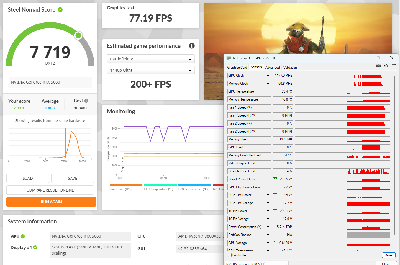
Task: Click the 77.19 FPS graphics test result
Action: 151,18
